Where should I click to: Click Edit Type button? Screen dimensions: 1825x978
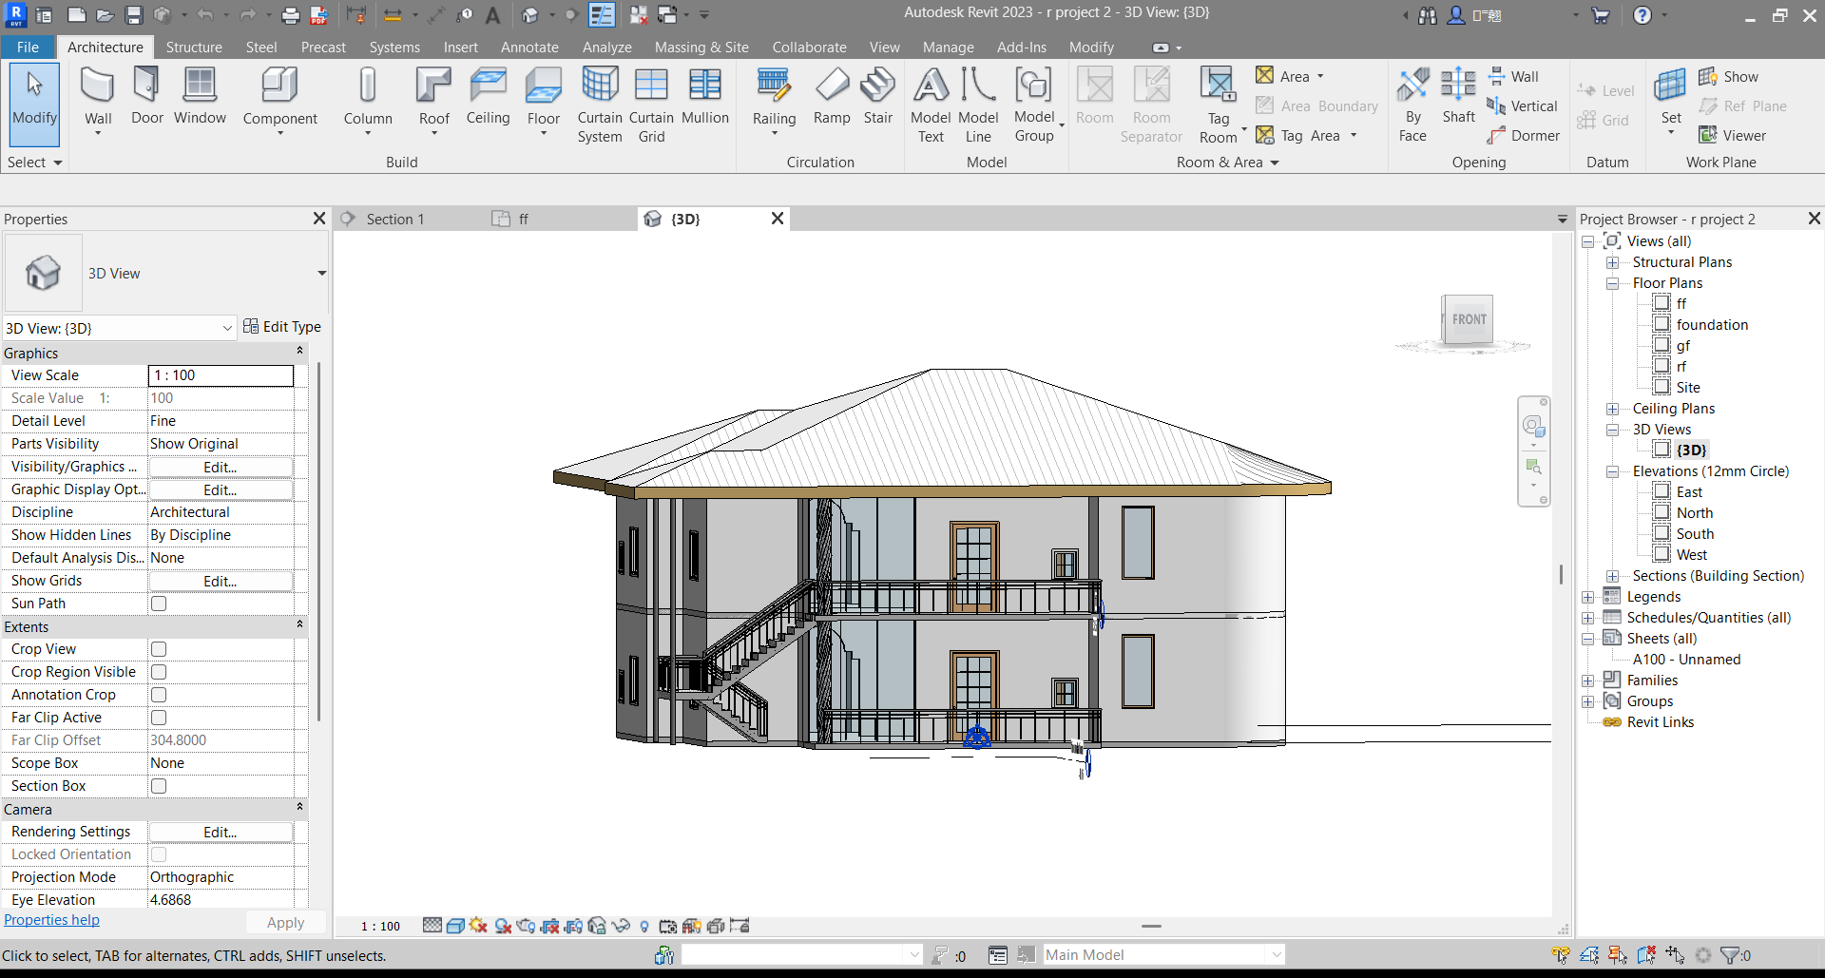pyautogui.click(x=282, y=327)
